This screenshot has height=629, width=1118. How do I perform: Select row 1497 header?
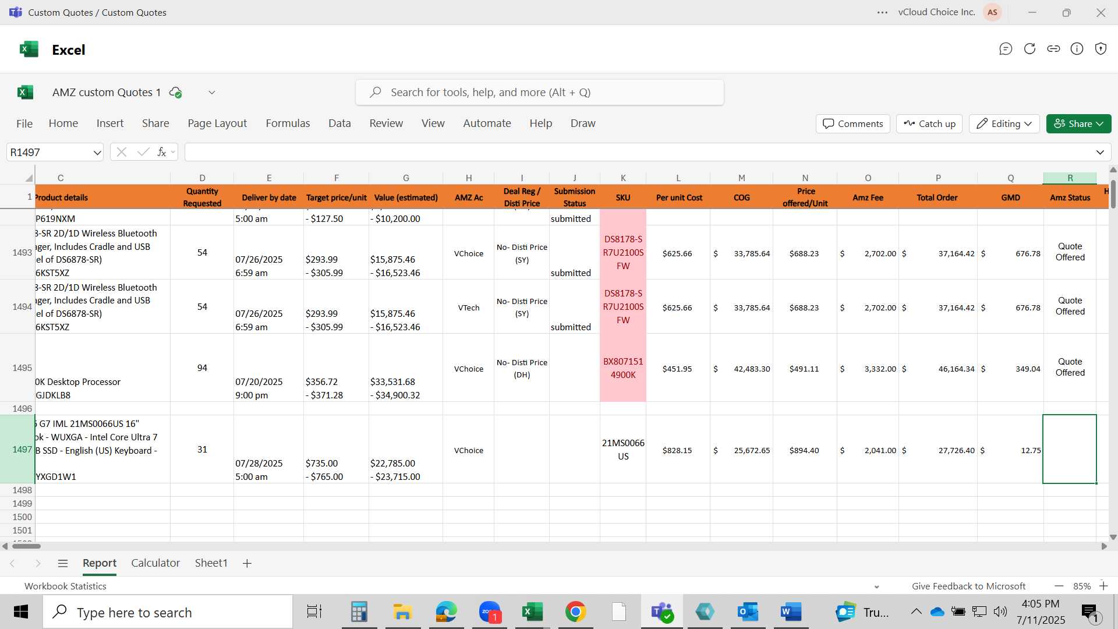tap(17, 449)
